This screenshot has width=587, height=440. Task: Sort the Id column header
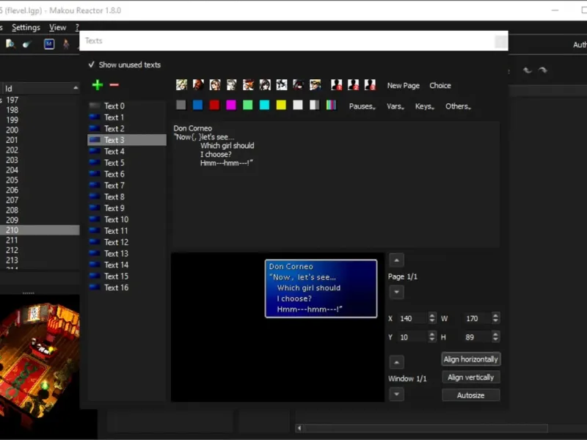pos(40,89)
